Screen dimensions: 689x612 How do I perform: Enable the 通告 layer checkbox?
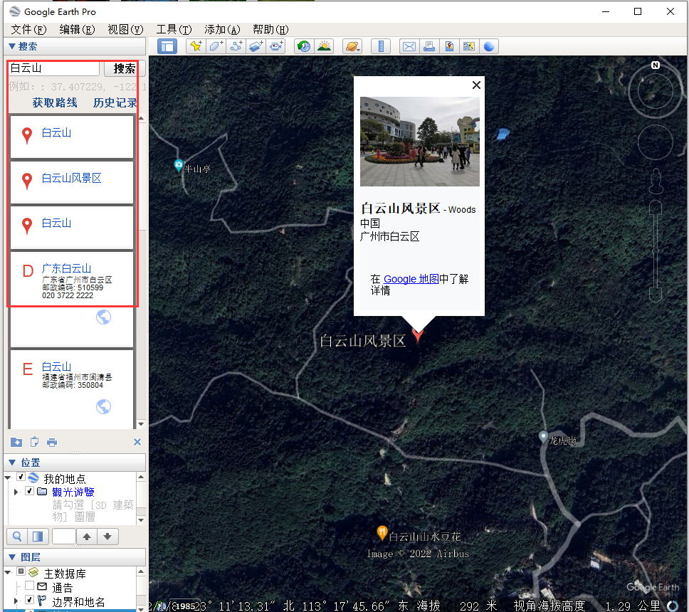point(29,586)
